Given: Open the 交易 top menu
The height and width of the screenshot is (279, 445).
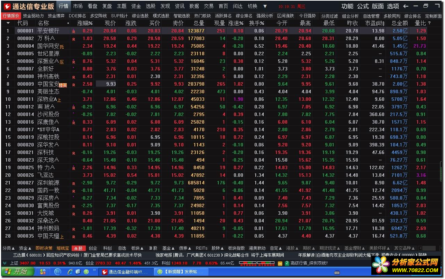Looking at the screenshot, I should [x=209, y=6].
